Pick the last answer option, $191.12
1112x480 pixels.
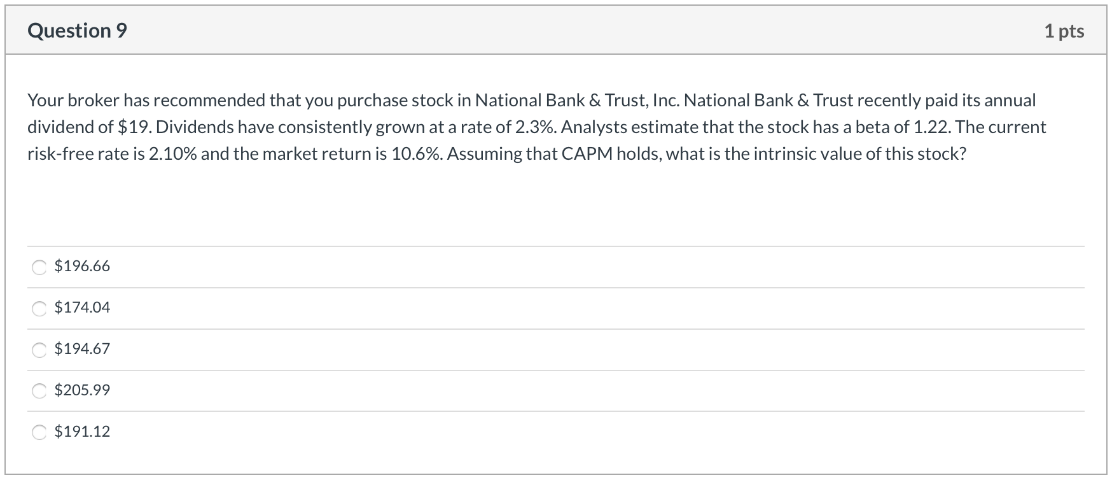(39, 432)
